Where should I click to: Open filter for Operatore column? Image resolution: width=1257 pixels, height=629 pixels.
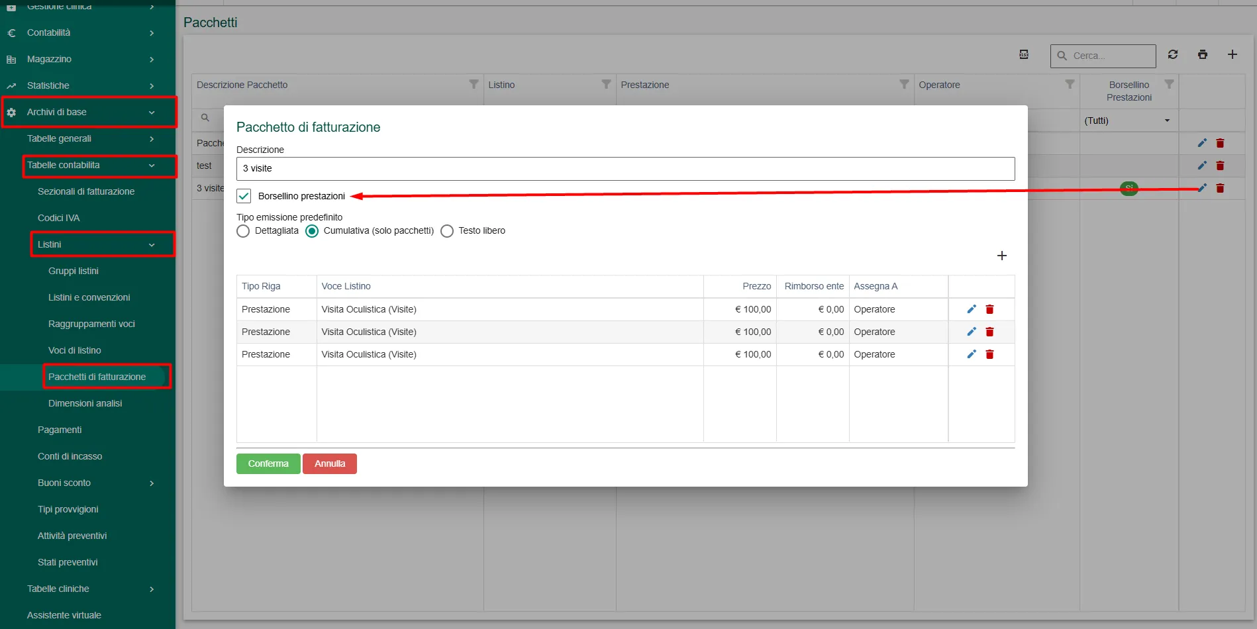(1070, 84)
